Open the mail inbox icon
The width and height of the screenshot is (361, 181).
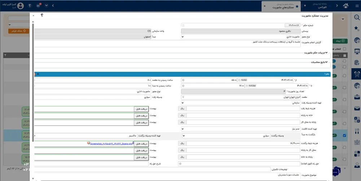click(38, 5)
